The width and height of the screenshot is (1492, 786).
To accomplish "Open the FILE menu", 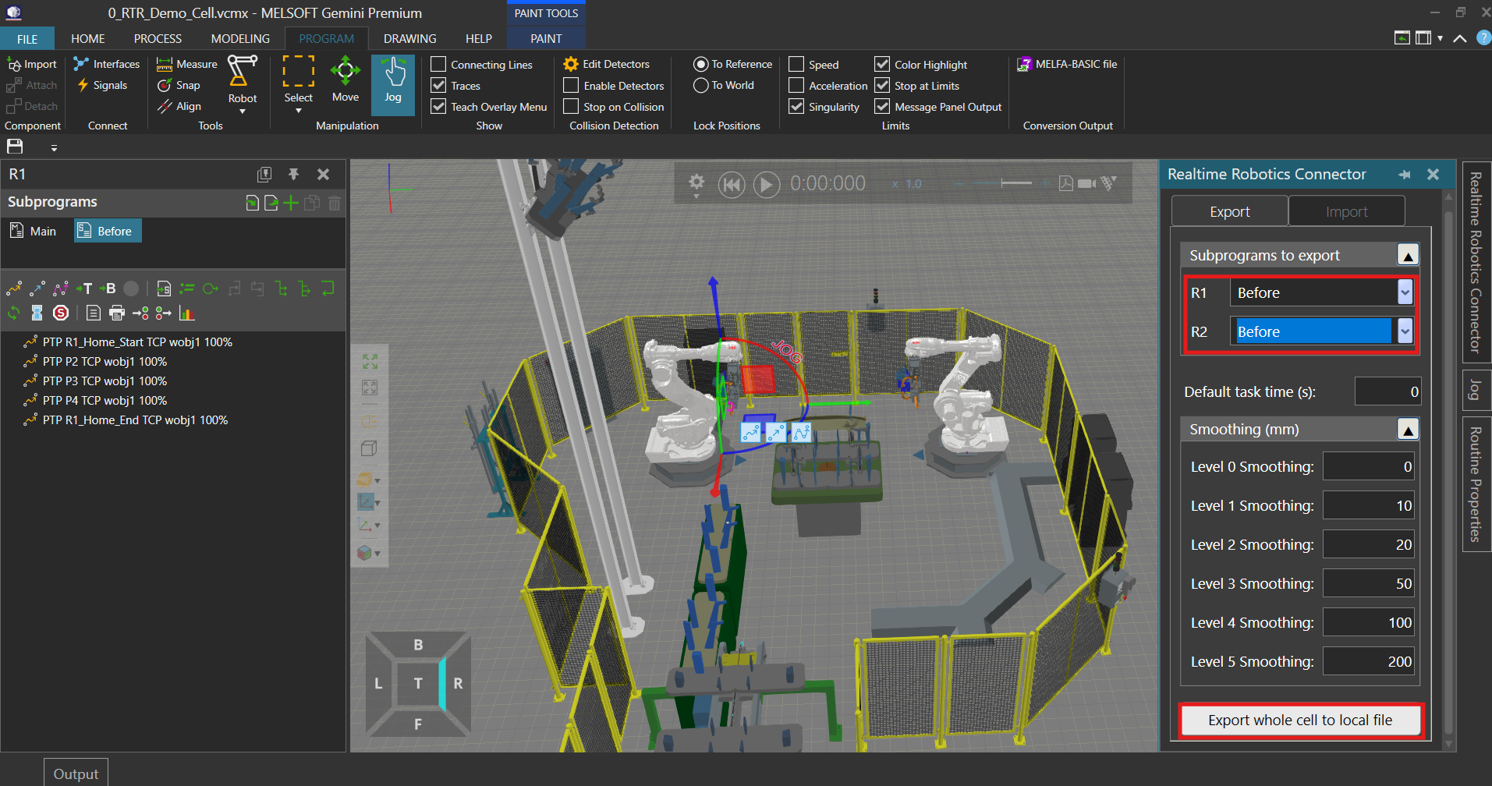I will [27, 38].
